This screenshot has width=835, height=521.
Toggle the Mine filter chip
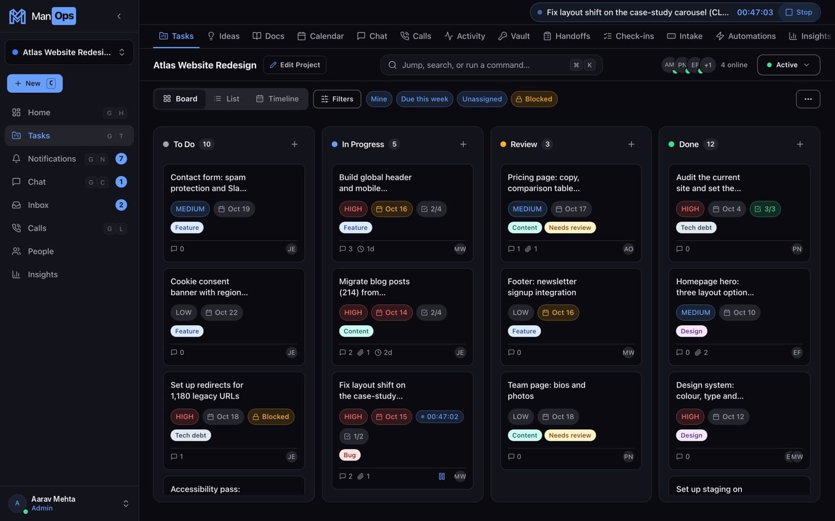tap(379, 99)
